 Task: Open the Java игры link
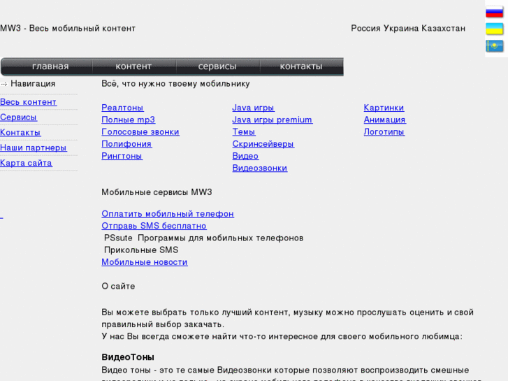click(x=254, y=108)
